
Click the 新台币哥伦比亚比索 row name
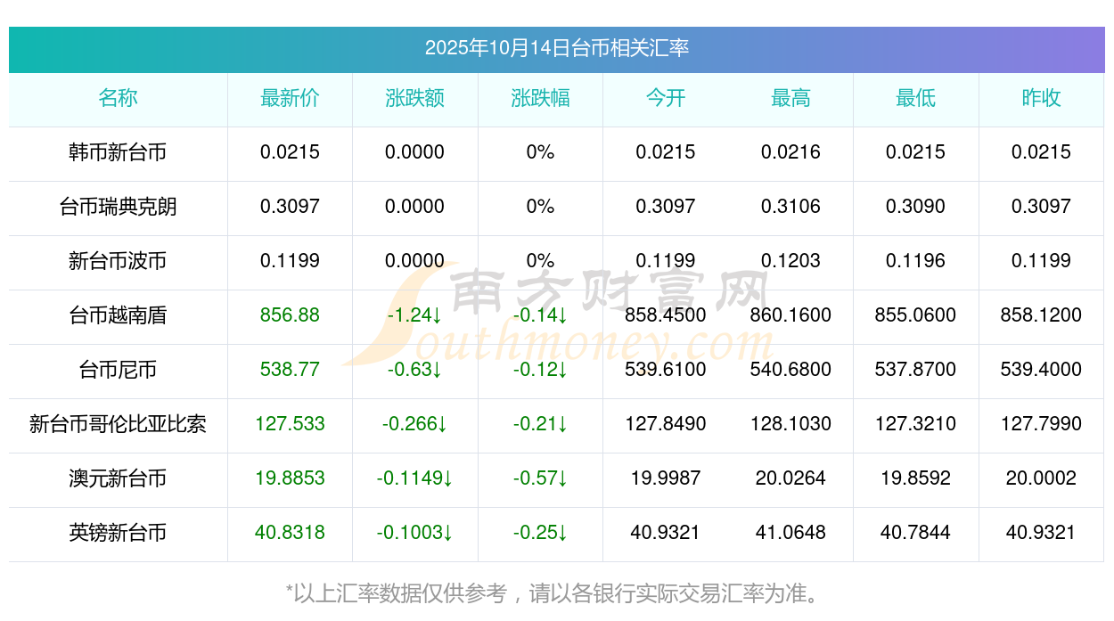click(x=118, y=424)
